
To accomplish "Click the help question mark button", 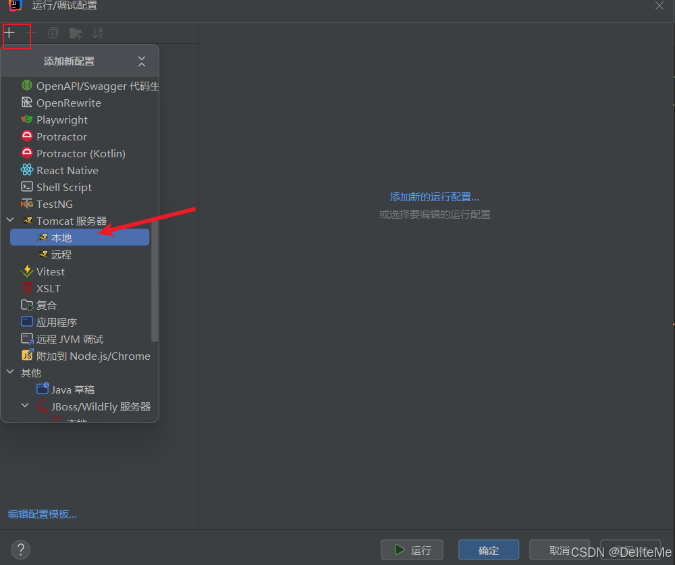I will 21,550.
